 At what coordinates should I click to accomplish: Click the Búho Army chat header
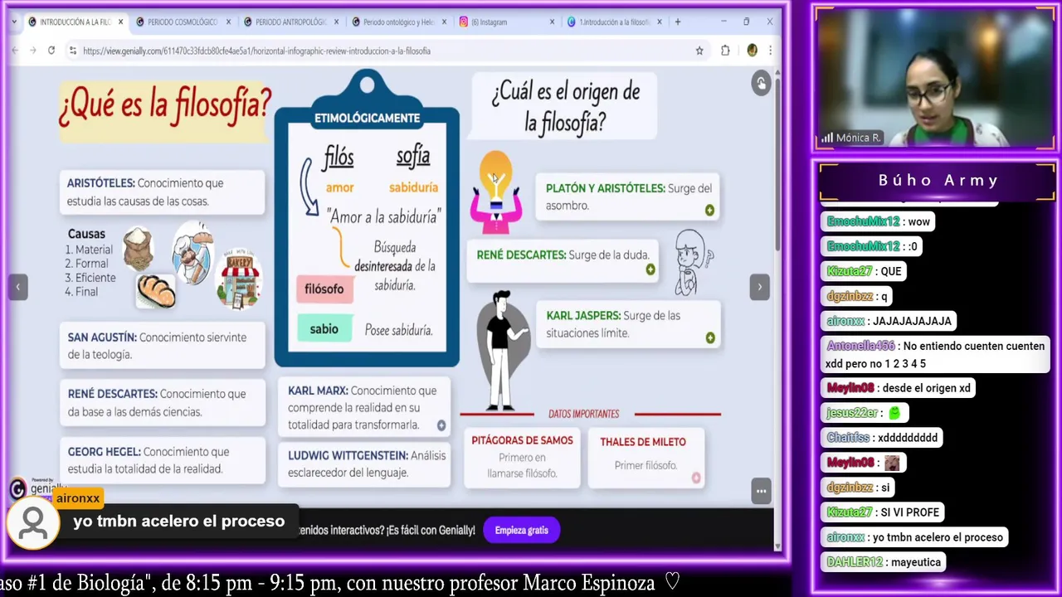pyautogui.click(x=938, y=181)
